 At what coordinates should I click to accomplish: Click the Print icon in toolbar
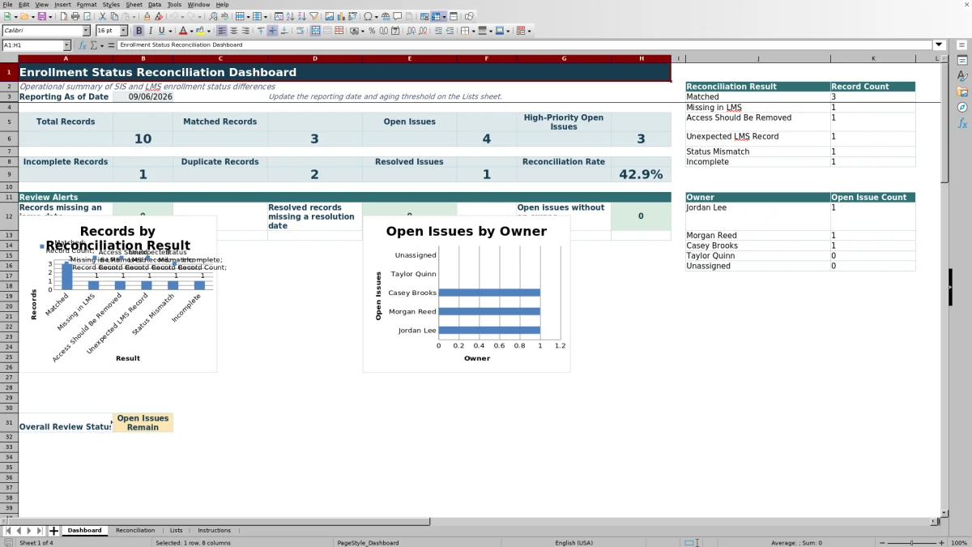point(75,16)
